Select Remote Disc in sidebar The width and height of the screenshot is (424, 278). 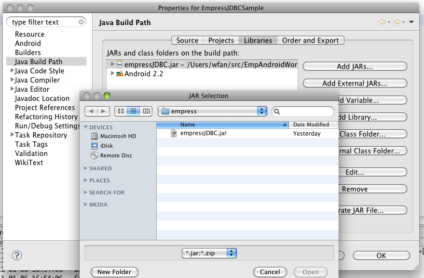(x=116, y=155)
